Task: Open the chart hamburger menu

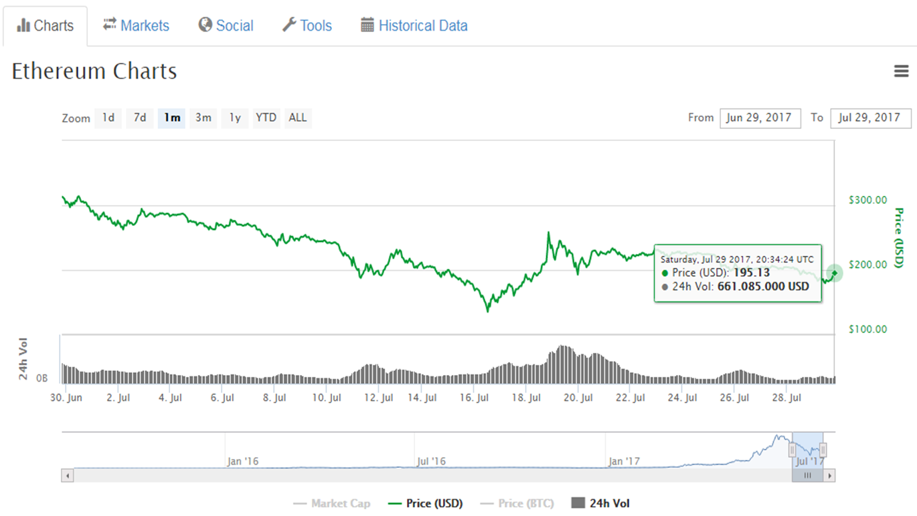Action: point(901,71)
